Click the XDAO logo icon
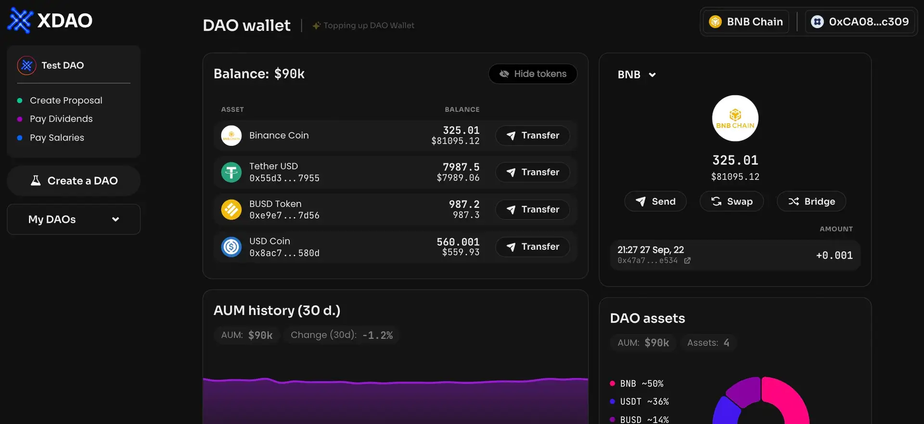 click(x=20, y=21)
